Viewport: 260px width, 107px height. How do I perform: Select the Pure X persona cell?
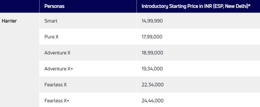click(x=52, y=37)
